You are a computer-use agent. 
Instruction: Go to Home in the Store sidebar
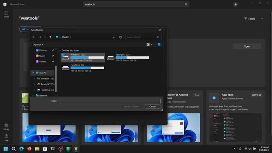click(x=6, y=14)
